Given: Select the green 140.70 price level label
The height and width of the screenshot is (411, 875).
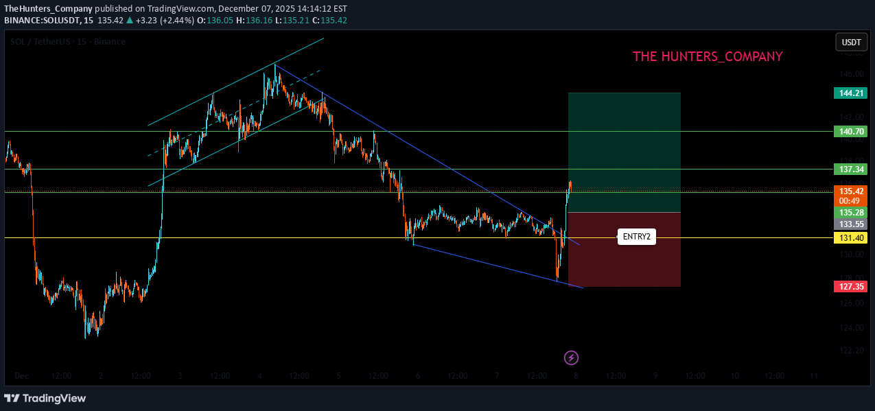Looking at the screenshot, I should pos(850,131).
